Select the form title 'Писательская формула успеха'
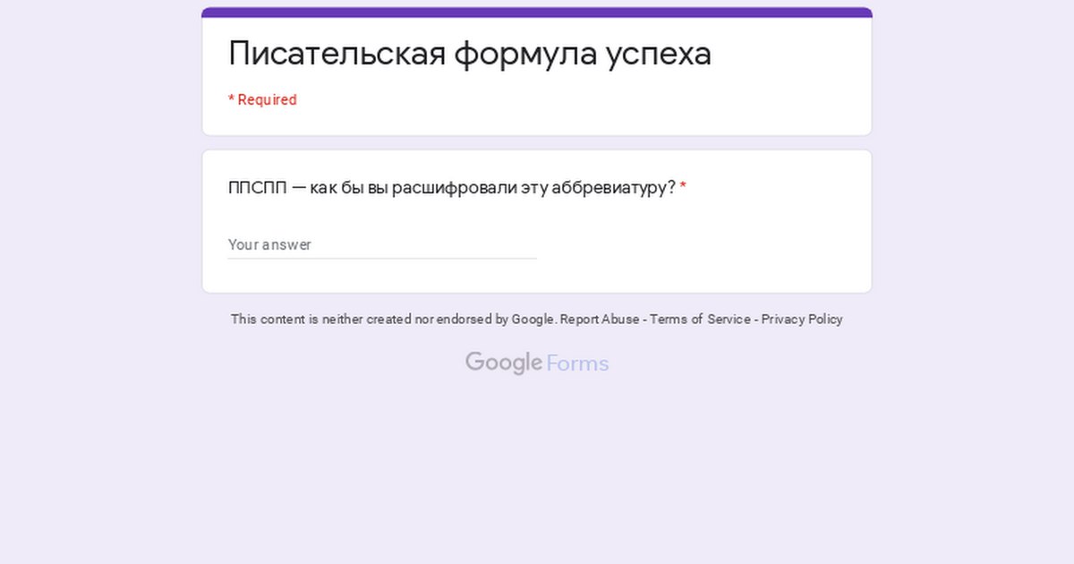This screenshot has height=564, width=1074. tap(470, 54)
